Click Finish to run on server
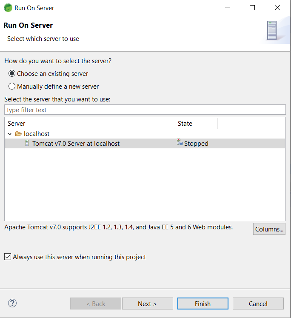 (x=203, y=304)
